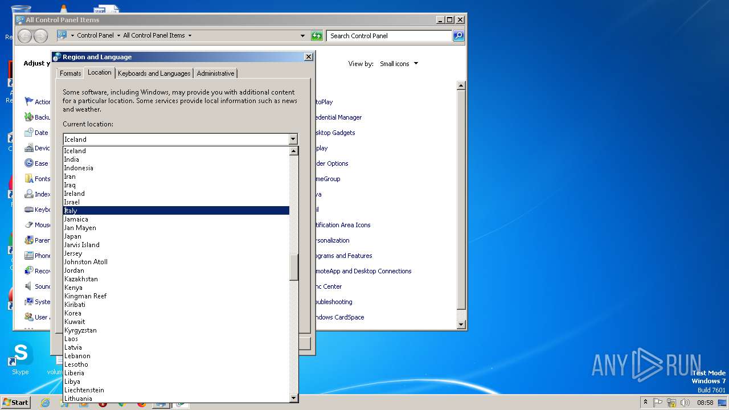The height and width of the screenshot is (410, 729).
Task: Open the Ease of Access icon
Action: click(29, 163)
